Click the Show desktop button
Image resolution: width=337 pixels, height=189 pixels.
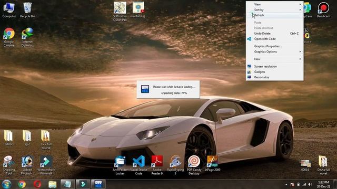[335, 184]
